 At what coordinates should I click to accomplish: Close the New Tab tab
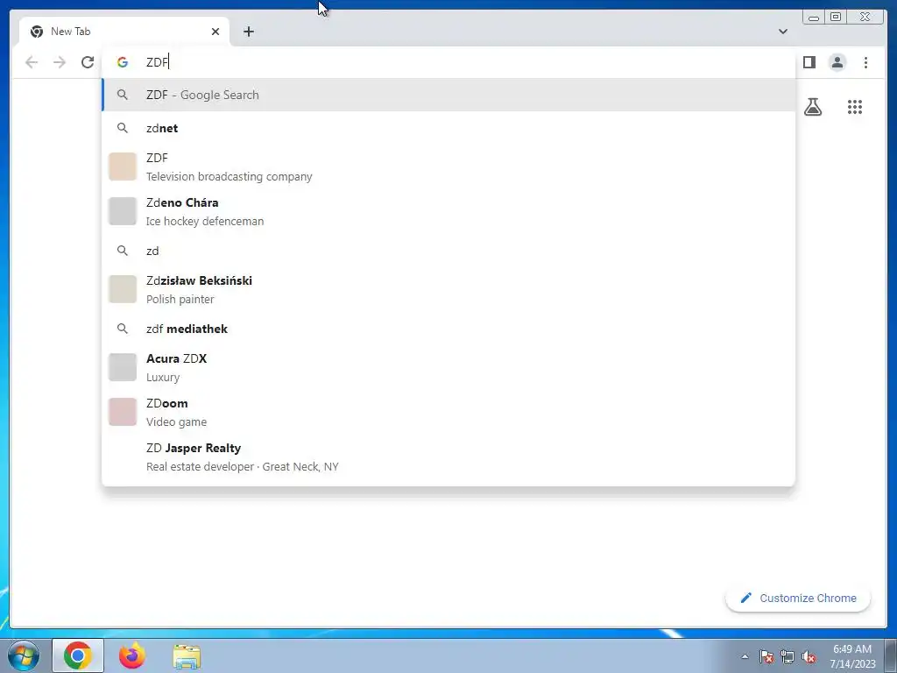tap(215, 32)
